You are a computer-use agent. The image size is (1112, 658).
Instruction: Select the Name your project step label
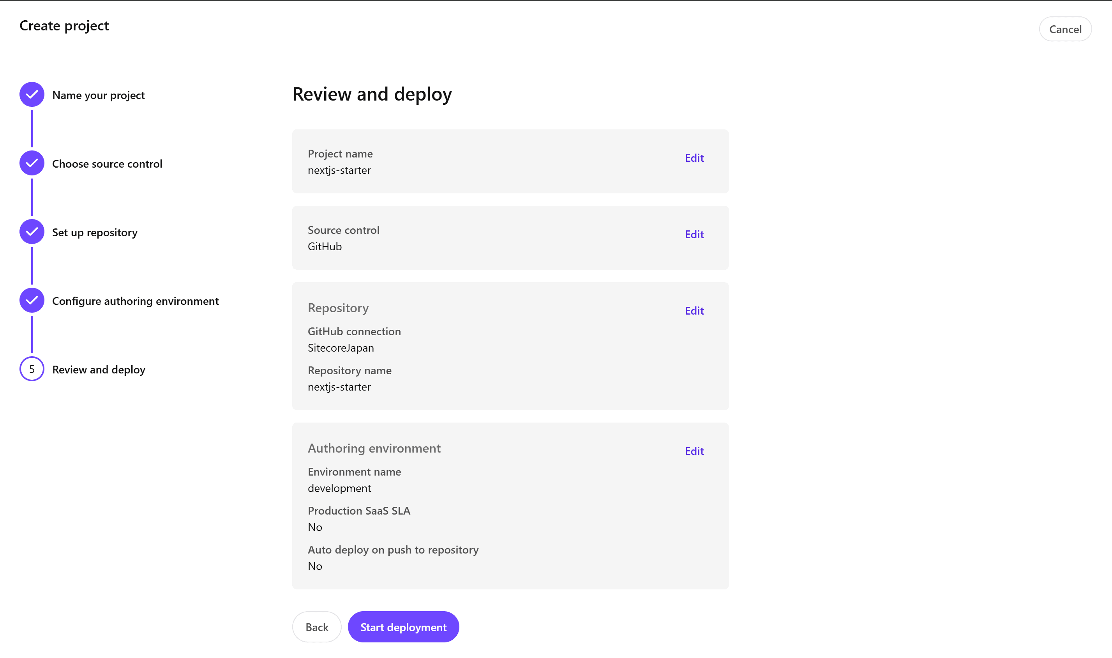pos(99,96)
